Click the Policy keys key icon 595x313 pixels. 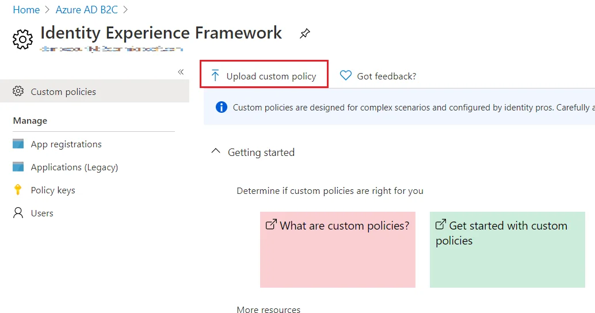click(x=18, y=190)
